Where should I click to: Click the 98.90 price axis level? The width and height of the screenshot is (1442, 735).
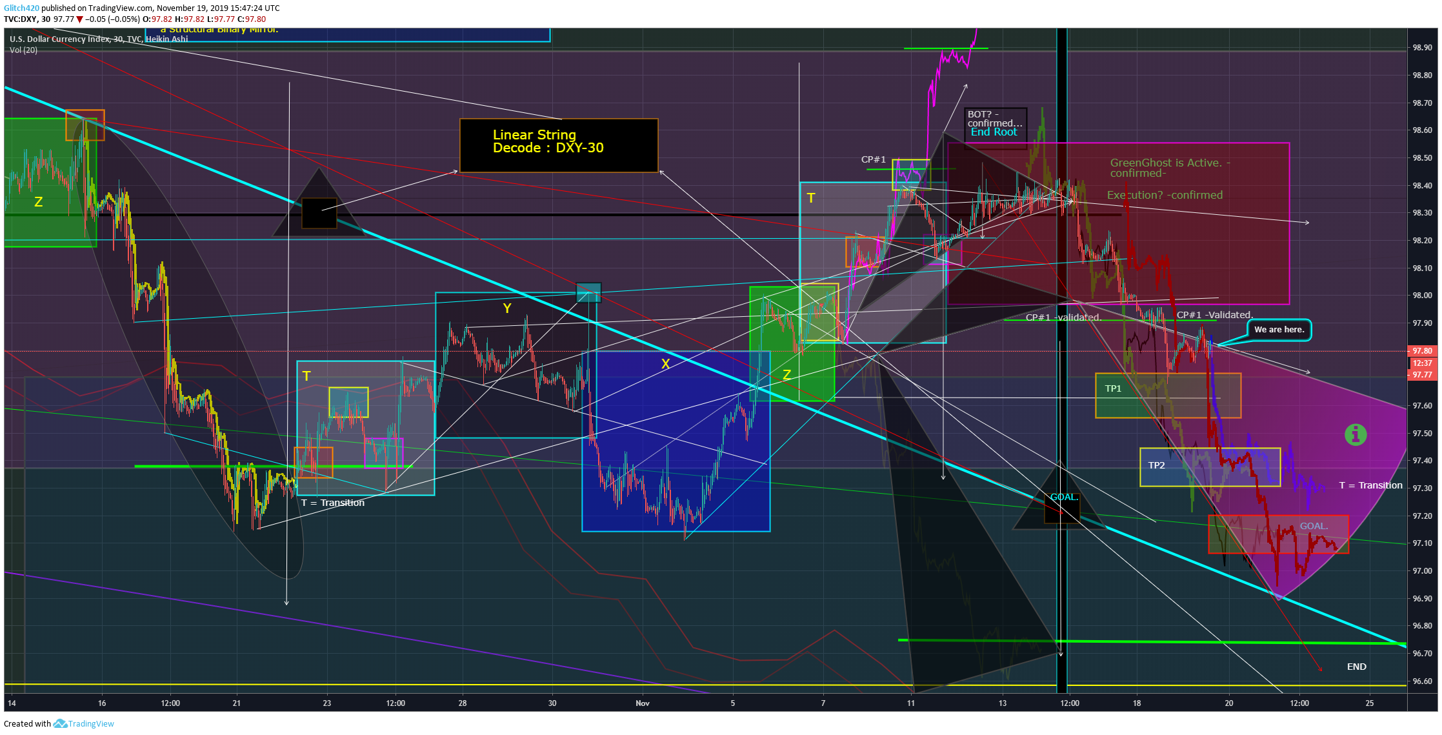[1422, 48]
